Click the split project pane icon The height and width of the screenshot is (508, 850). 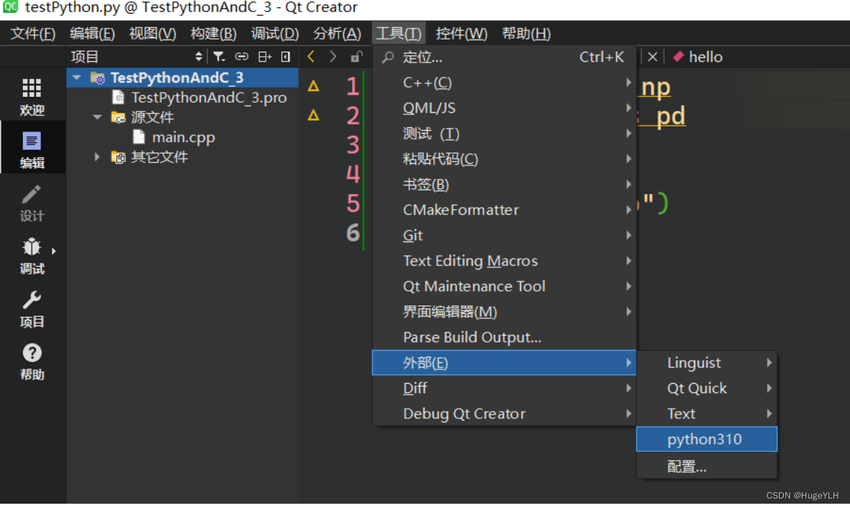264,56
